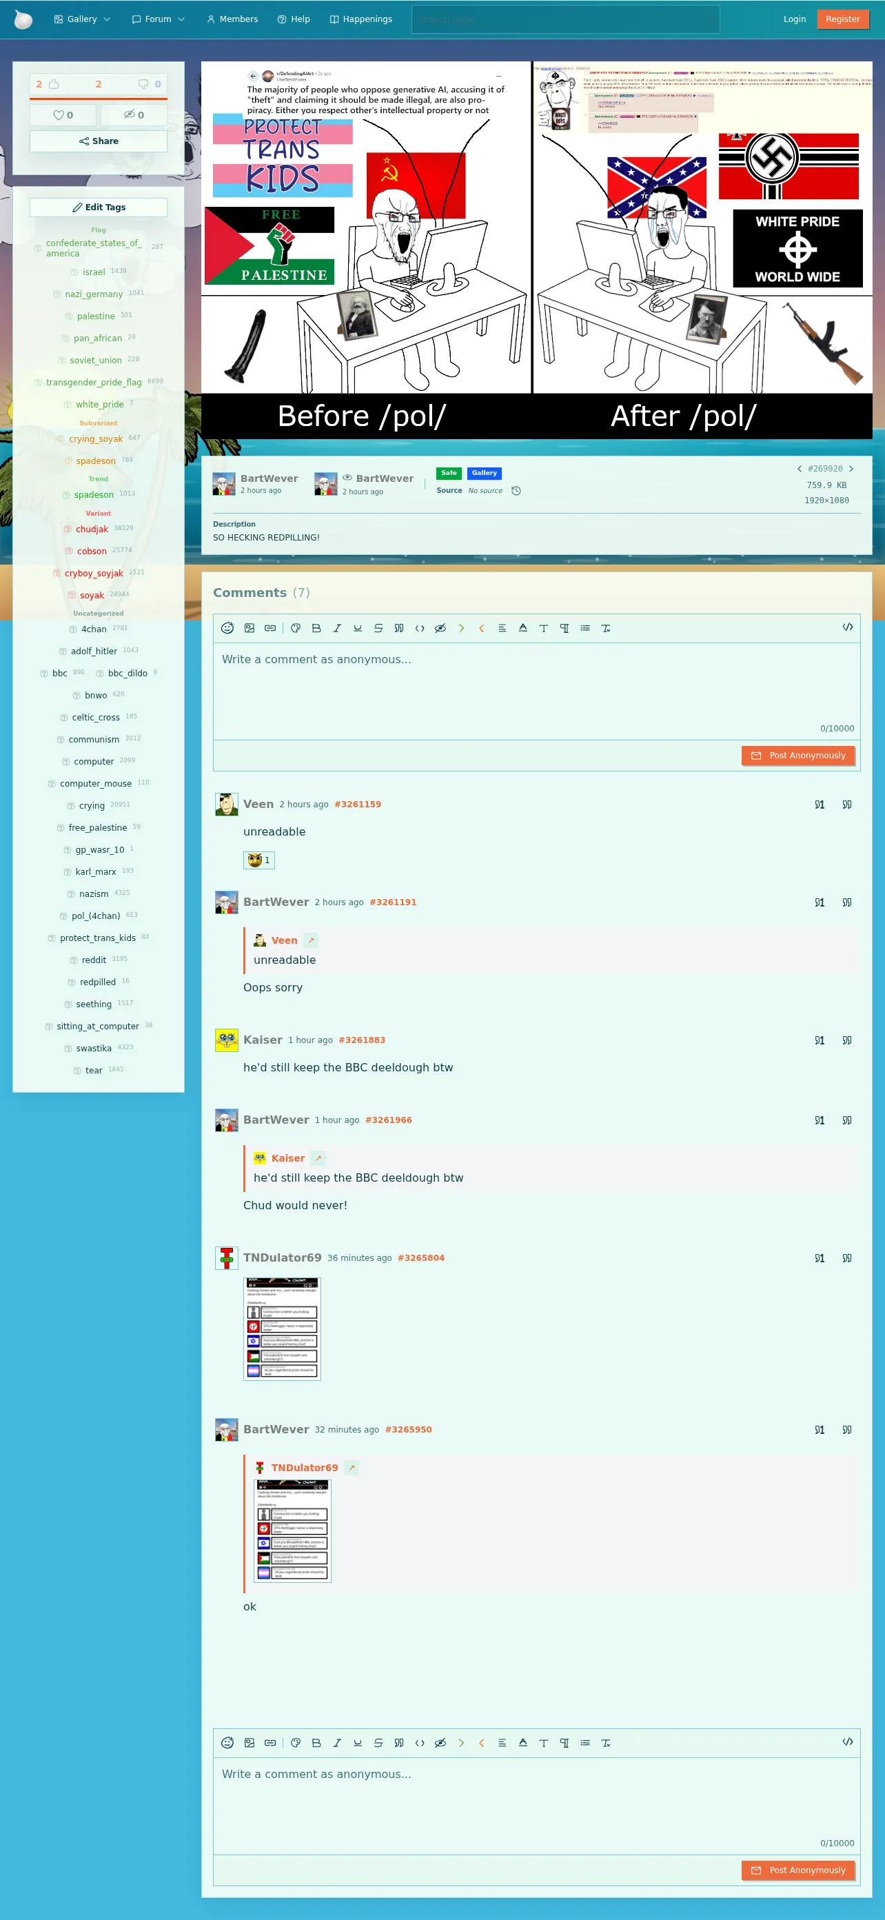
Task: Apply italic in the top comment editor
Action: (x=338, y=628)
